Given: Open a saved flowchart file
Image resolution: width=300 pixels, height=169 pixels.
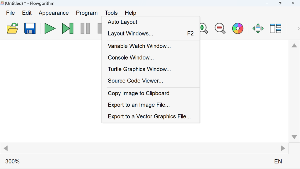Looking at the screenshot, I should click(x=12, y=28).
